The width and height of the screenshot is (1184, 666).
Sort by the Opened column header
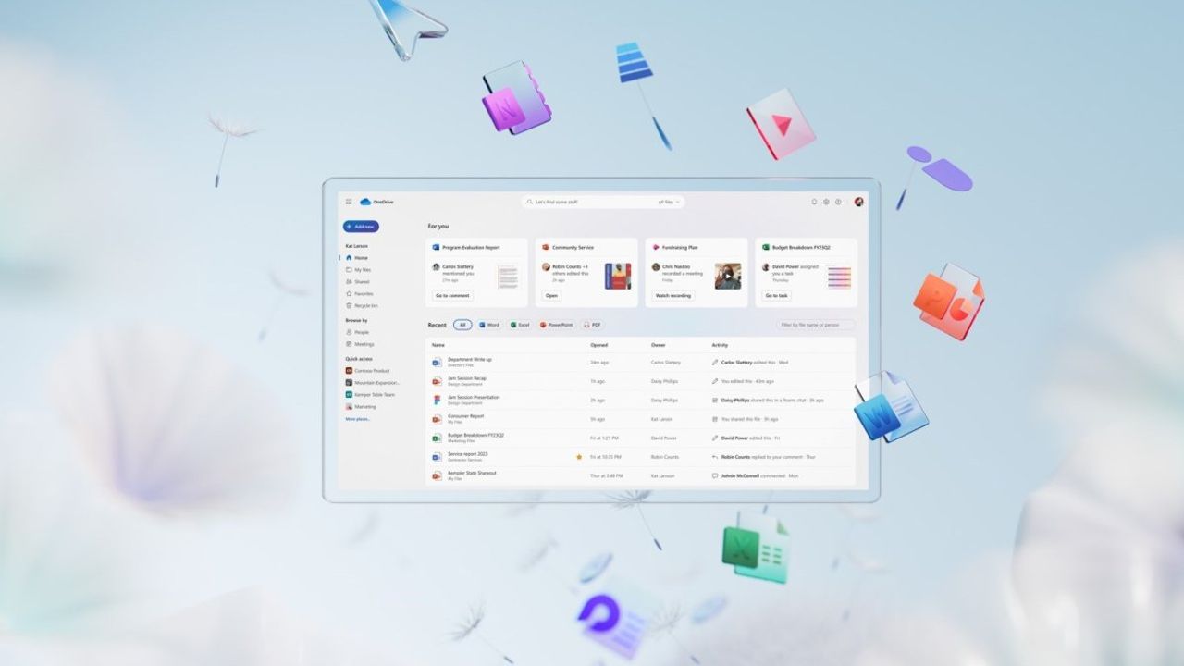pos(598,345)
